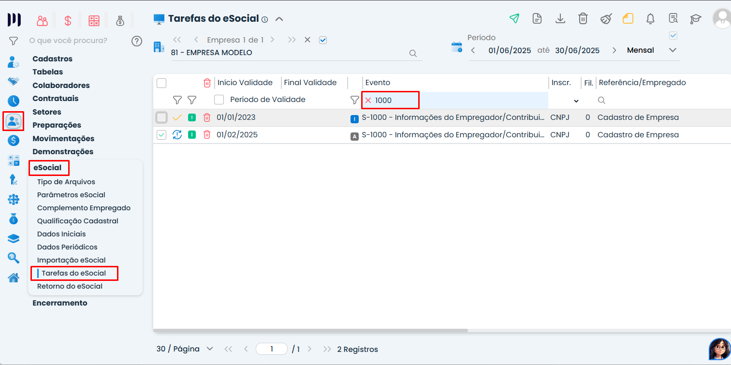Click the pink people shortcut icon
The image size is (731, 365).
tap(43, 21)
